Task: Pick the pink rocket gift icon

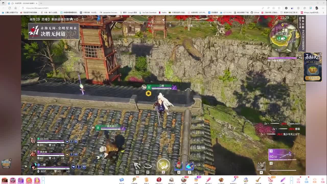Action: tap(208, 180)
